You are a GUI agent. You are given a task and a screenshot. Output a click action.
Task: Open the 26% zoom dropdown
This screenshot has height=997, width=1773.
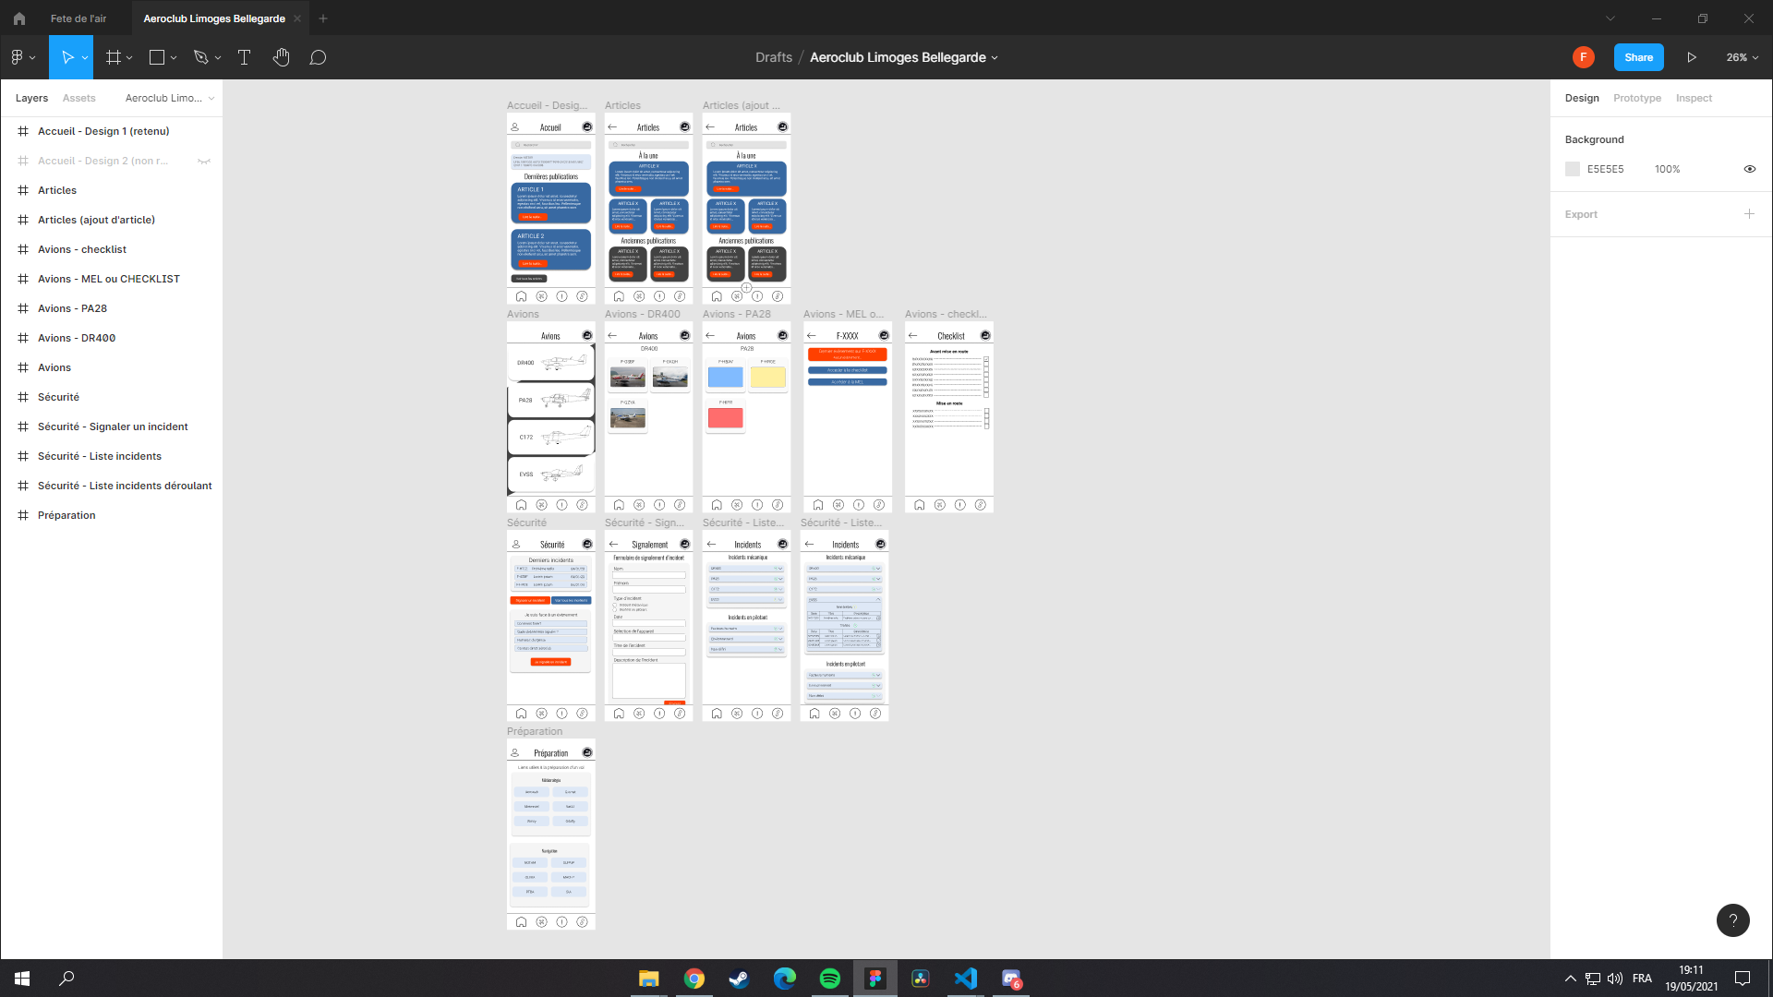point(1742,57)
